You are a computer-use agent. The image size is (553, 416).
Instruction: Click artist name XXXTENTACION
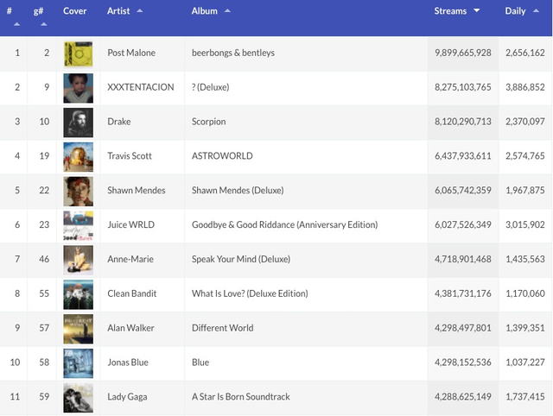tap(141, 87)
